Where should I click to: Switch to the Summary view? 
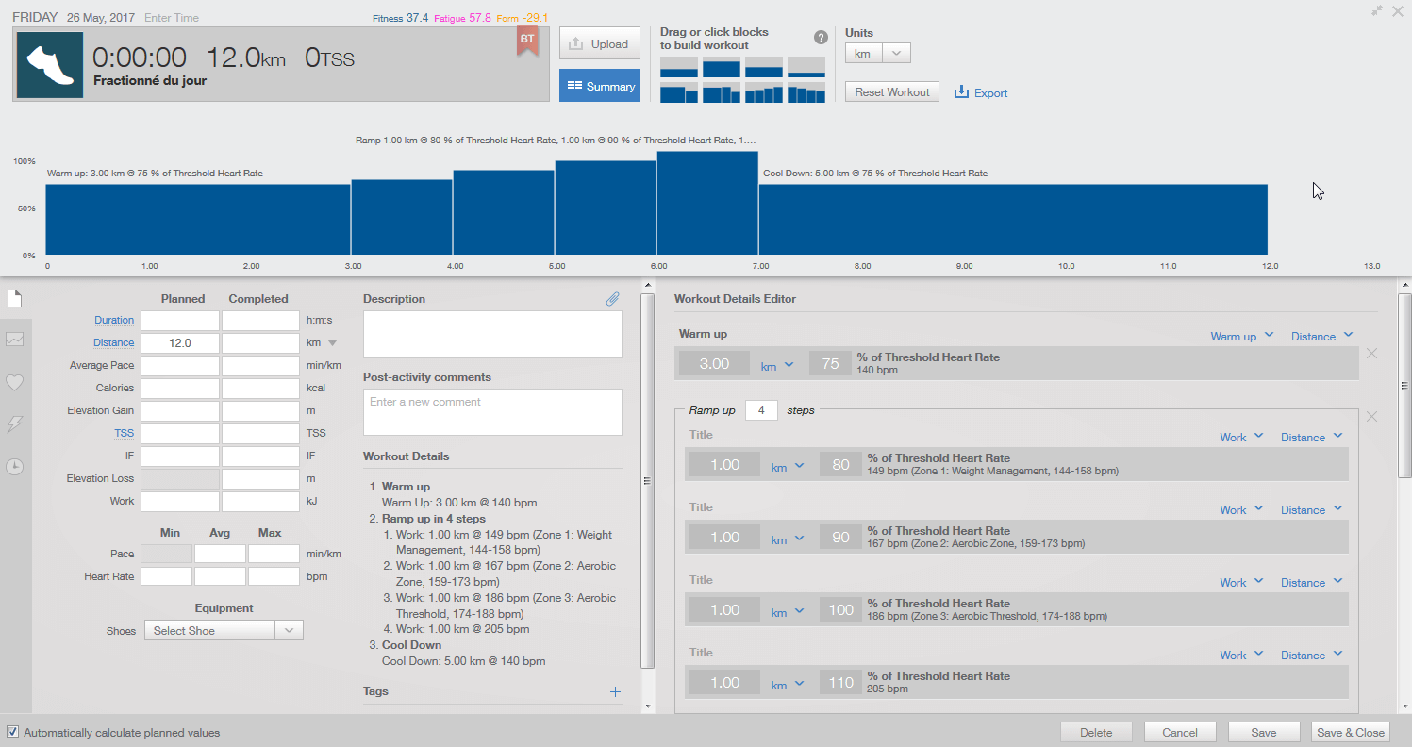[600, 86]
